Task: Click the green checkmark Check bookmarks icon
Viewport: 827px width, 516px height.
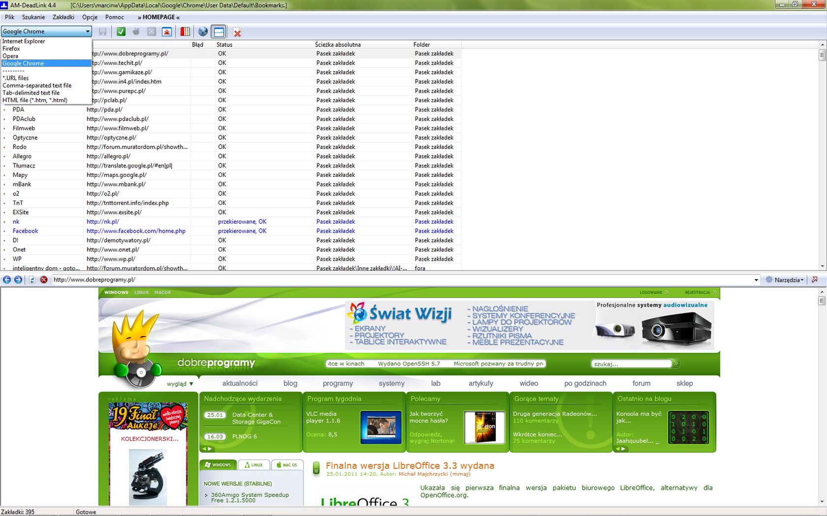Action: (121, 31)
